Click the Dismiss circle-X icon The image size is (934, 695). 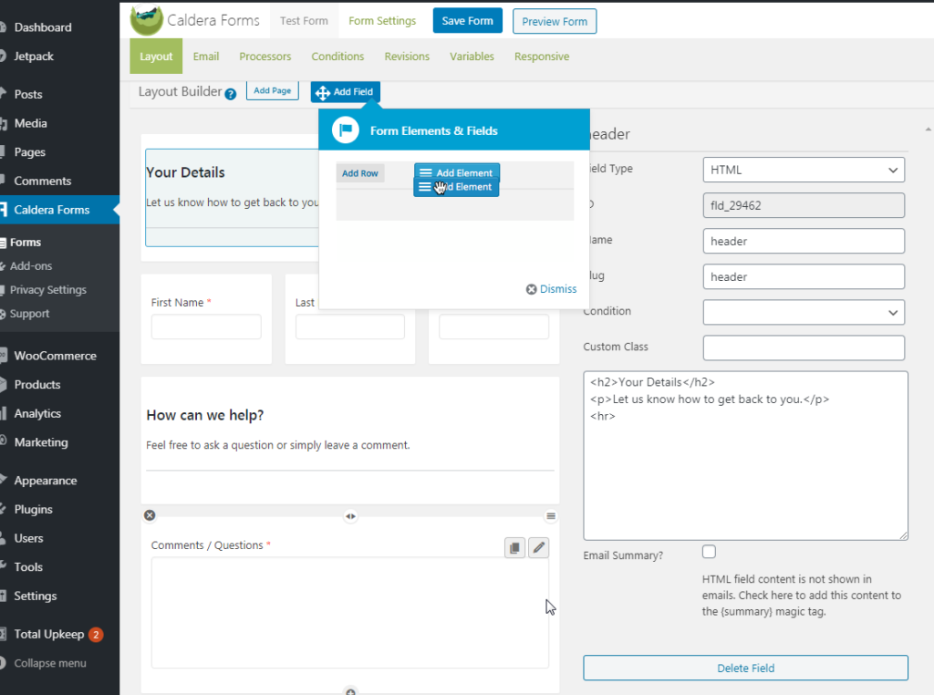532,289
